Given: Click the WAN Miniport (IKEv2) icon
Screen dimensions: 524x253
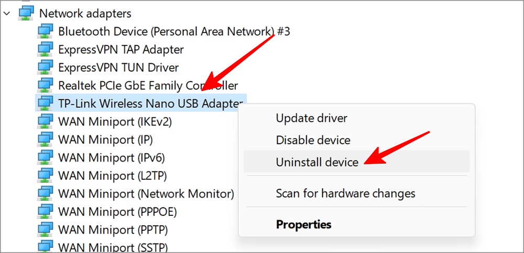Looking at the screenshot, I should [x=46, y=122].
